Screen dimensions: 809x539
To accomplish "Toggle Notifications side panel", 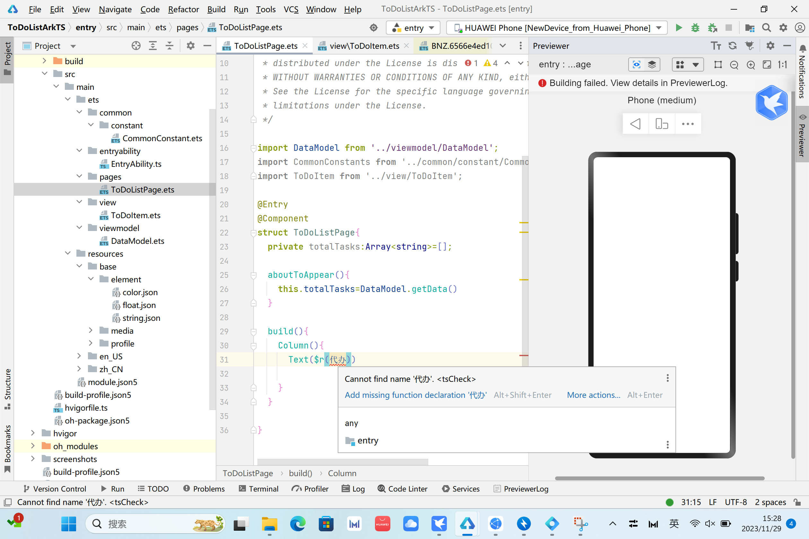I will click(x=802, y=72).
